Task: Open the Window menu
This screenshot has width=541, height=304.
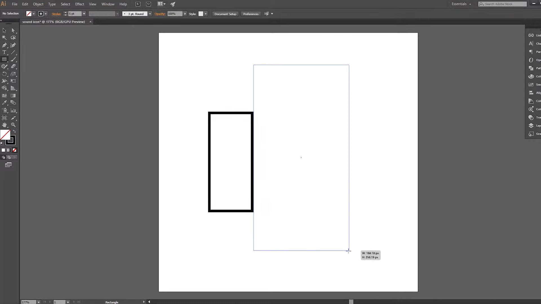Action: pos(108,4)
